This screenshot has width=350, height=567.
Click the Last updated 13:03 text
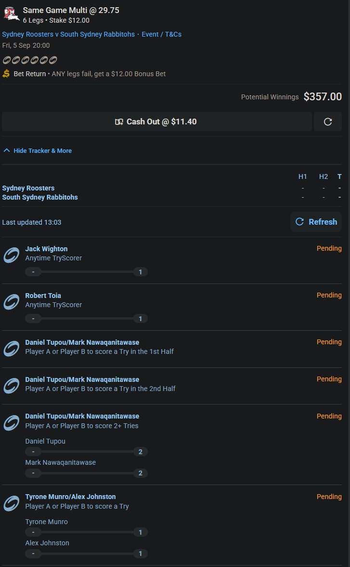(x=32, y=222)
